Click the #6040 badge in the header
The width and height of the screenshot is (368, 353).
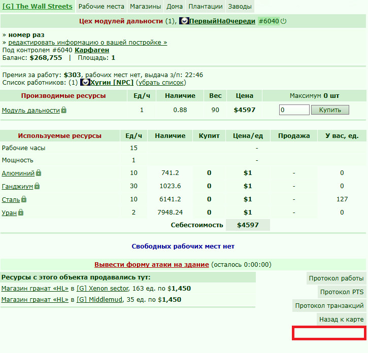pos(269,21)
